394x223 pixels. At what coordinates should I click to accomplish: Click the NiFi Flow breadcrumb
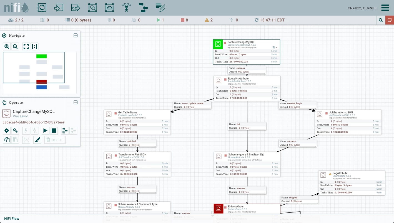coord(12,219)
